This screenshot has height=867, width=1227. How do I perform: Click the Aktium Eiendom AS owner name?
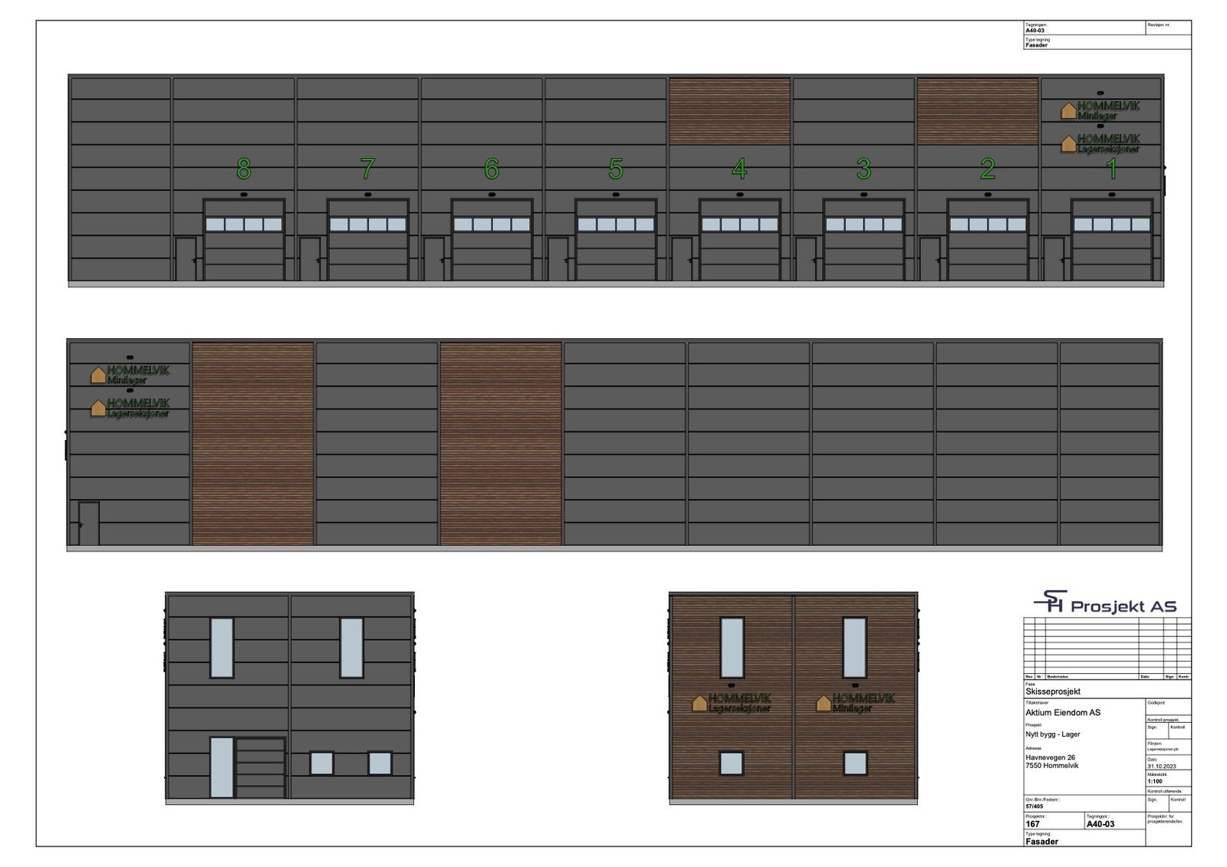(x=1063, y=713)
